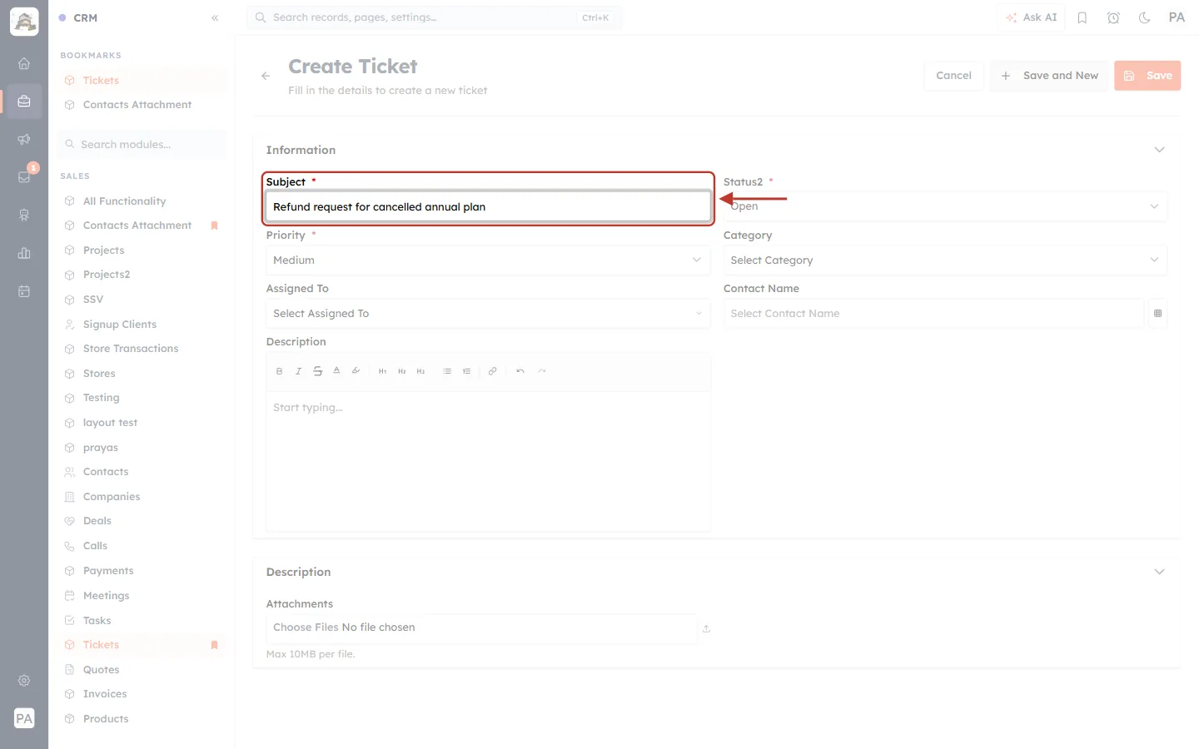Open the Home icon in the left rail
The width and height of the screenshot is (1199, 749).
(x=24, y=63)
